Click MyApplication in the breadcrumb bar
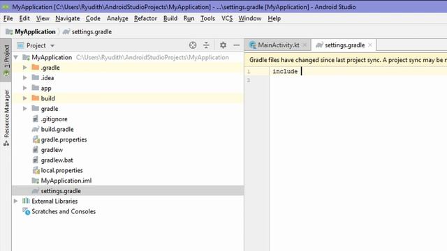Viewport: 447px width, 251px height. point(35,31)
